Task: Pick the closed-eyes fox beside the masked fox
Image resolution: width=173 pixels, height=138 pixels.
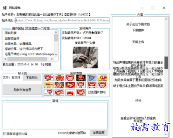Action: pos(102,85)
